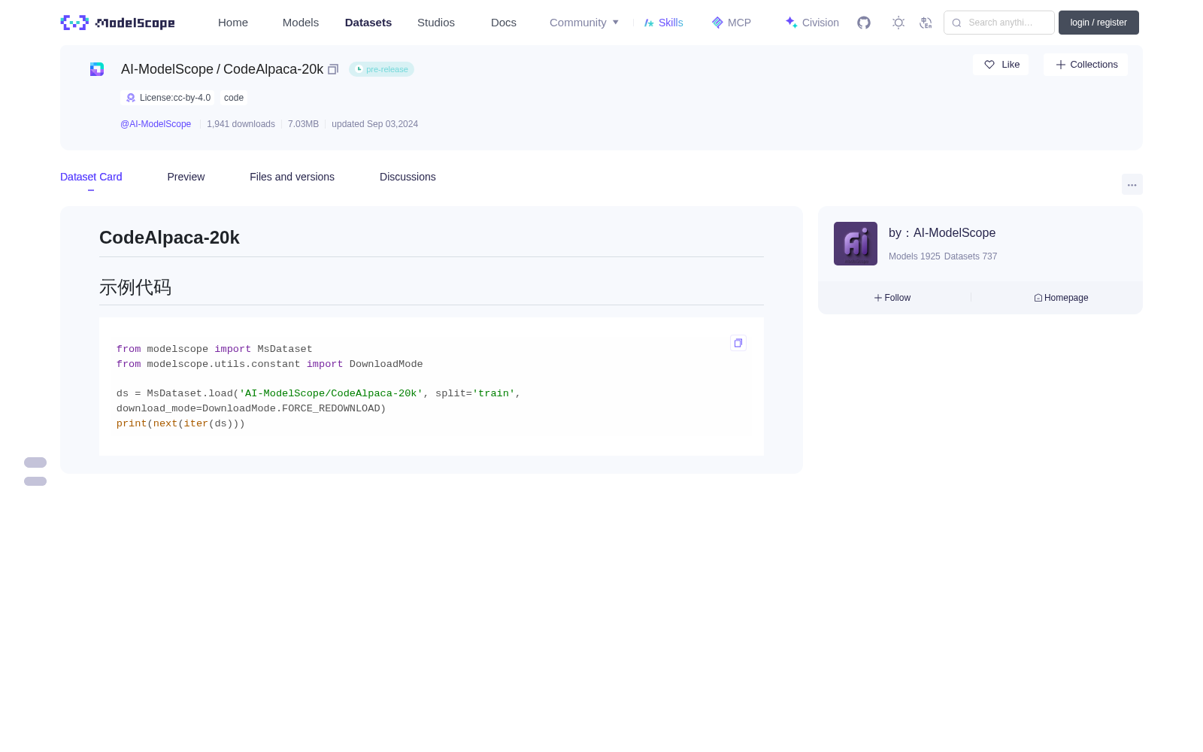Click the pre-release badge
The width and height of the screenshot is (1203, 752).
pyautogui.click(x=381, y=69)
